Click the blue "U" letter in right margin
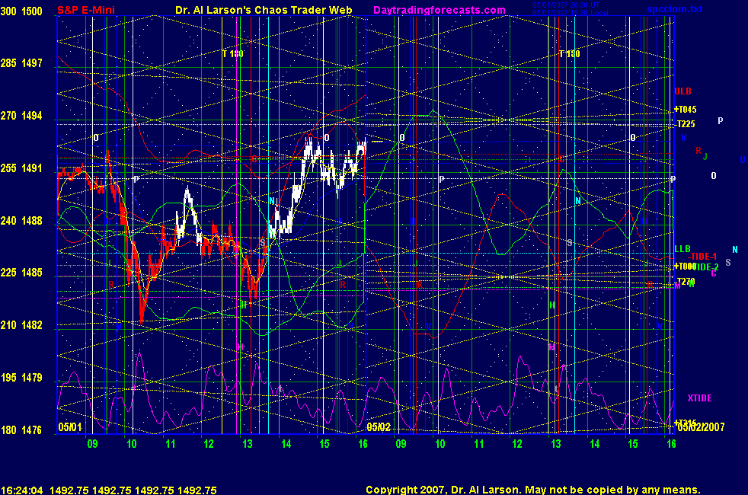The width and height of the screenshot is (748, 495). (x=742, y=160)
